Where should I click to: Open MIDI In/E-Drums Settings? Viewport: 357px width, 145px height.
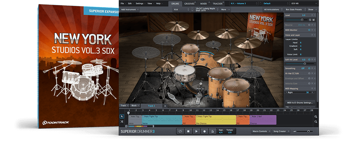(300, 103)
